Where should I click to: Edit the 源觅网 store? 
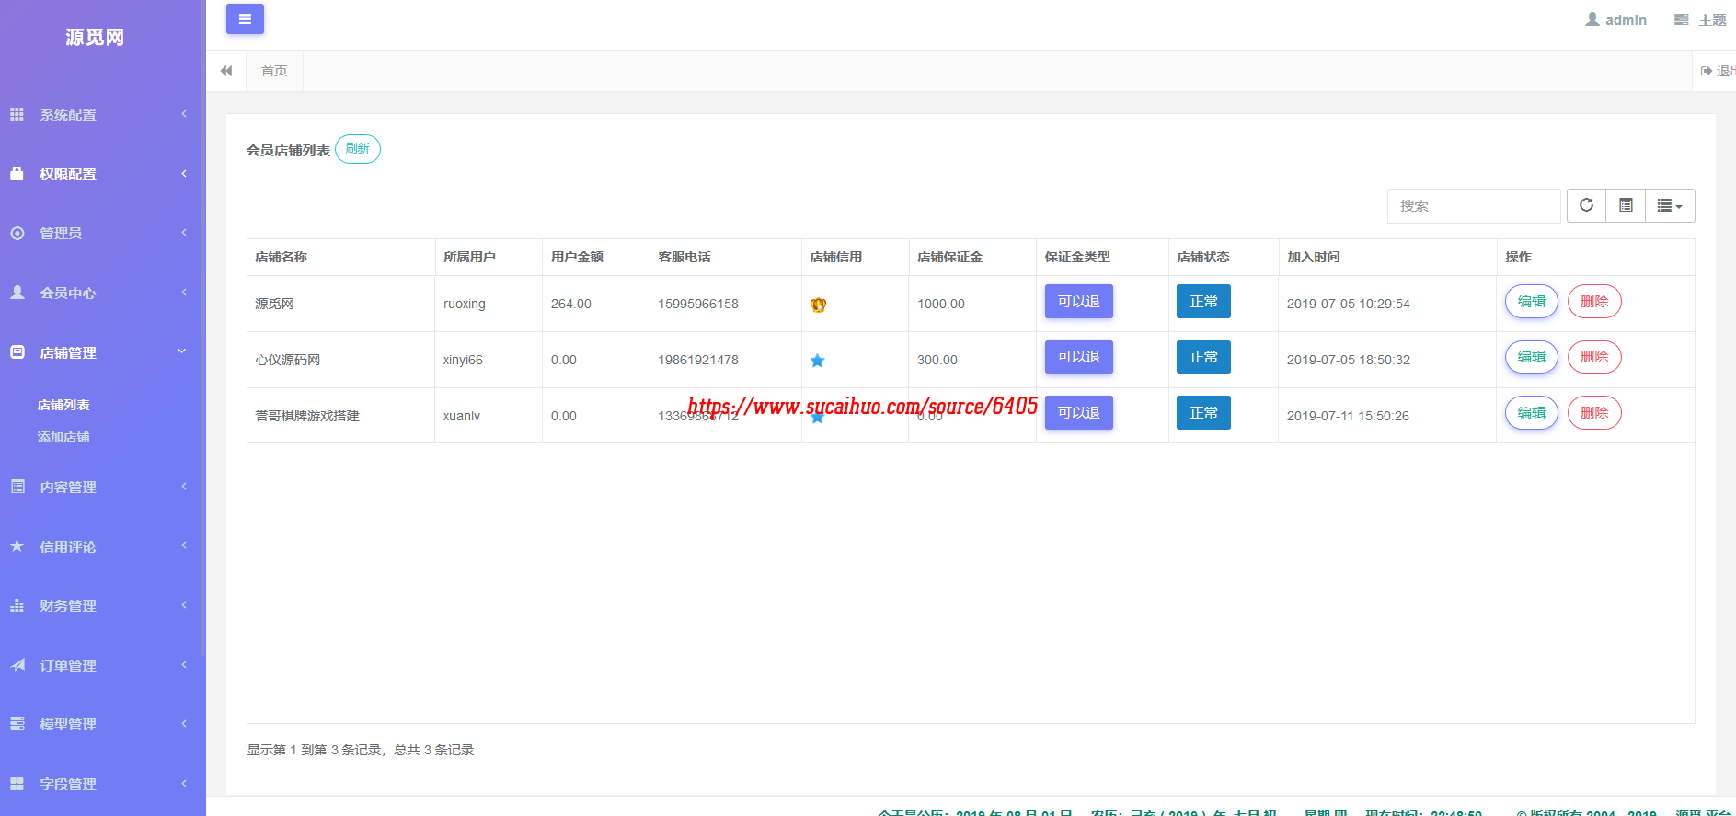click(1532, 302)
